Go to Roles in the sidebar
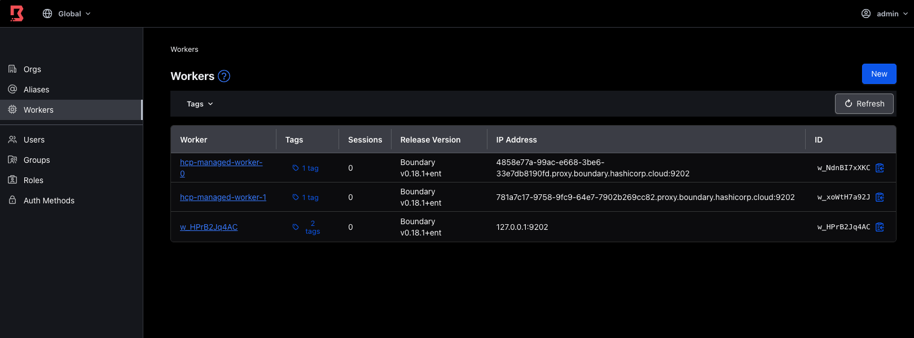The width and height of the screenshot is (914, 338). click(x=71, y=180)
